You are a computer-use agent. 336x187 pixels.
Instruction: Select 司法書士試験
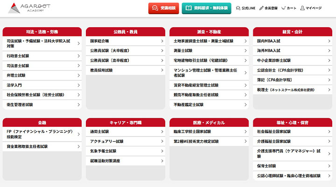(x=42, y=66)
